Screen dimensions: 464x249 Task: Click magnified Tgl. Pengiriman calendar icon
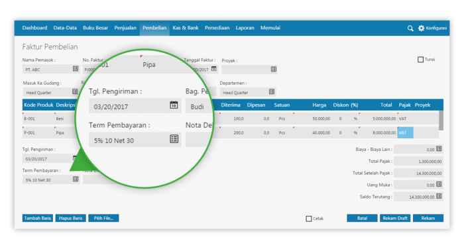[174, 105]
